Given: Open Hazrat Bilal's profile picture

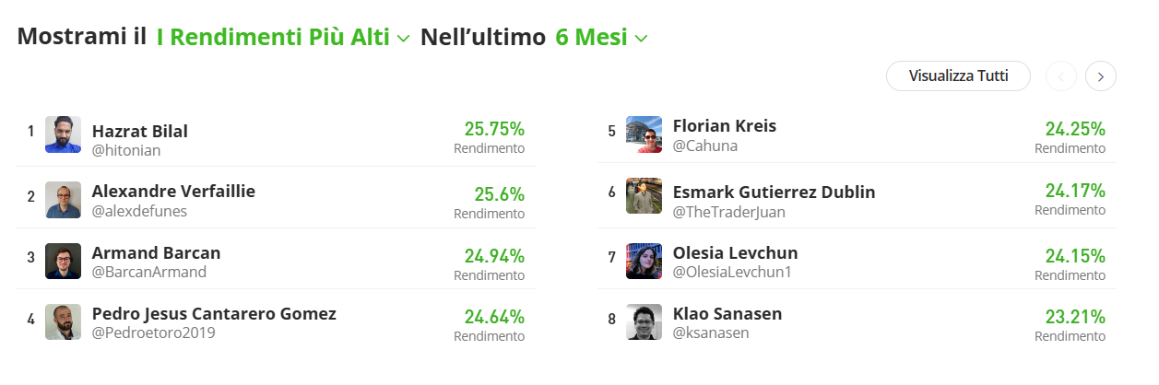Looking at the screenshot, I should click(x=64, y=134).
